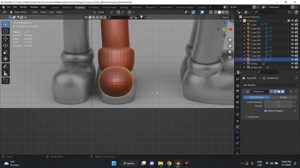Viewport: 300px width, 168px height.
Task: Select the Measure tool
Action: tap(6, 73)
